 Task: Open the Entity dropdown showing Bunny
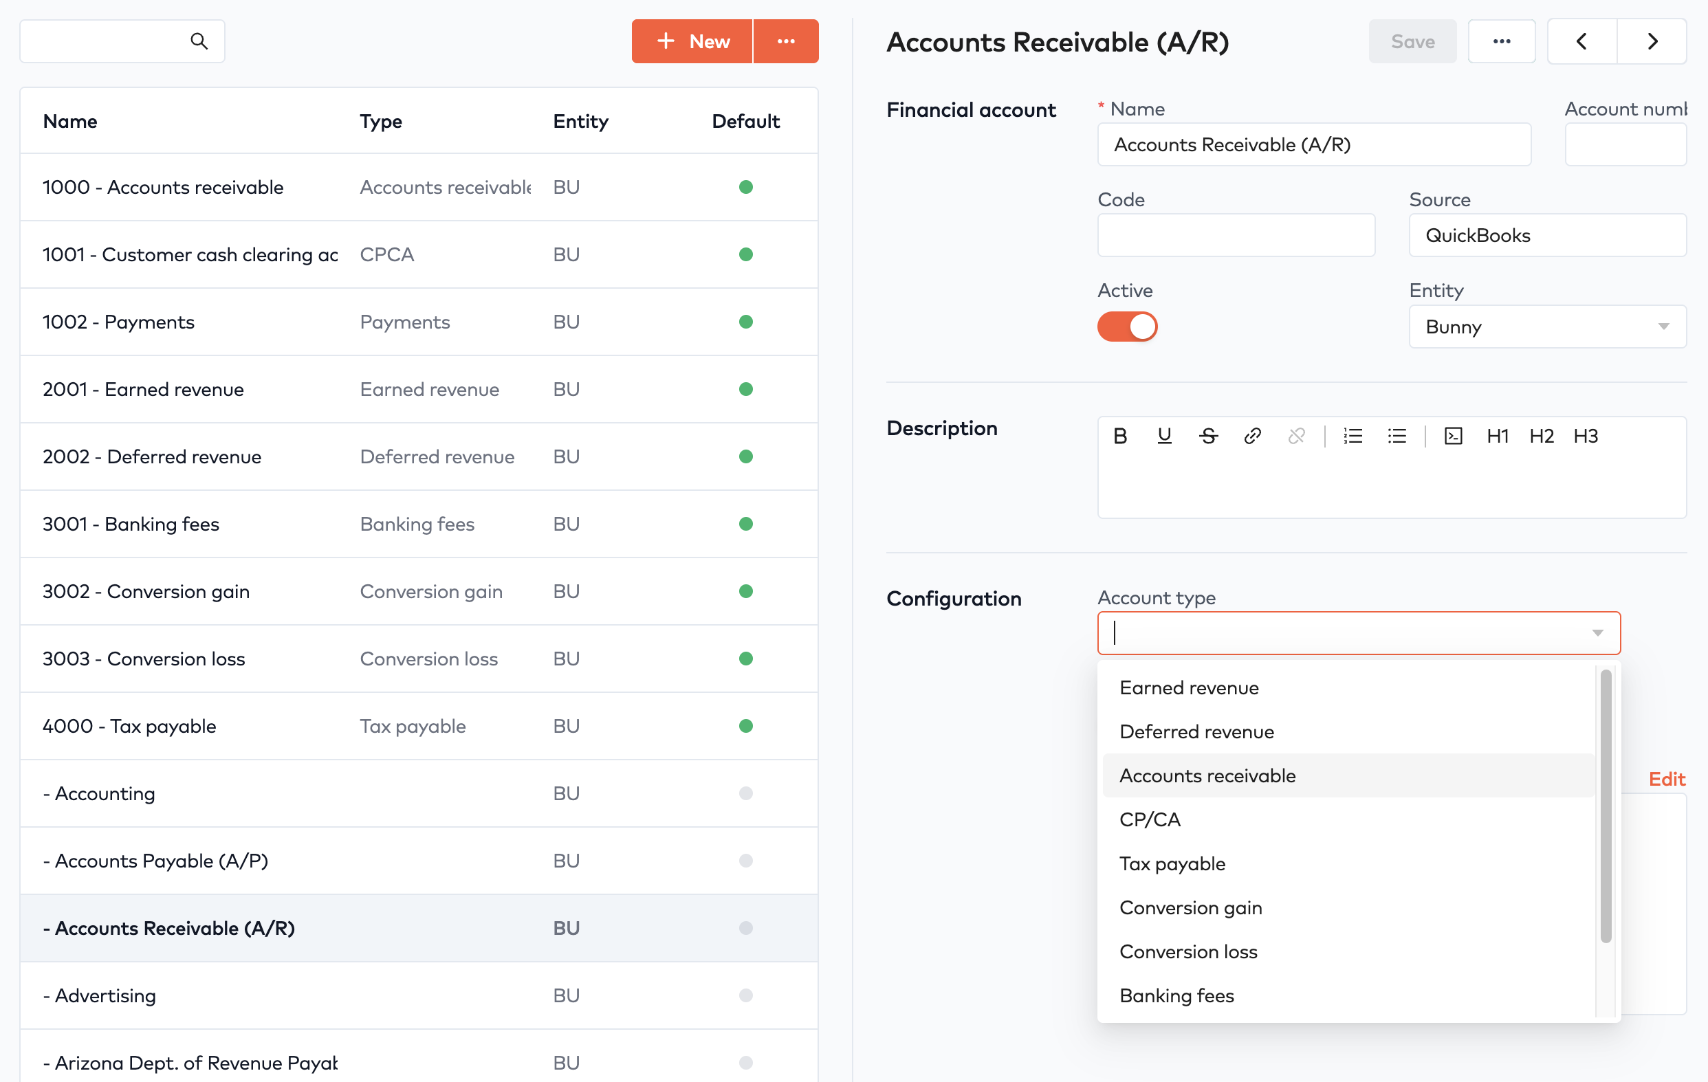click(x=1547, y=327)
